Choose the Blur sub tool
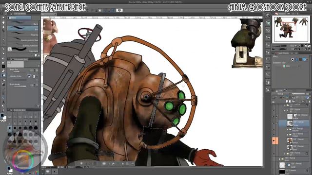The height and width of the screenshot is (175, 312). (x=23, y=28)
